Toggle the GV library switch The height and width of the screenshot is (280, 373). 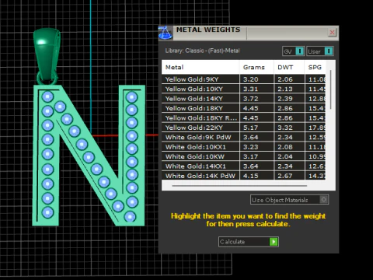294,51
